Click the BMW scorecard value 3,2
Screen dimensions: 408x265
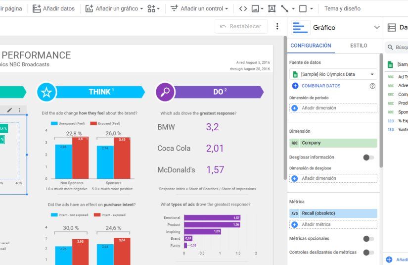pyautogui.click(x=212, y=127)
